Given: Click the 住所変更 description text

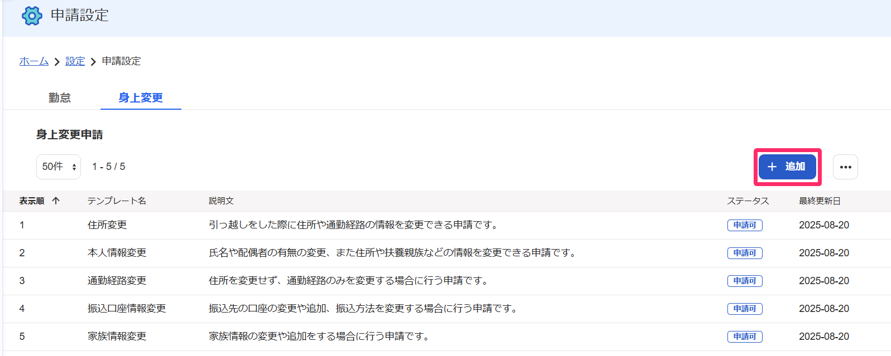Looking at the screenshot, I should pos(353,225).
